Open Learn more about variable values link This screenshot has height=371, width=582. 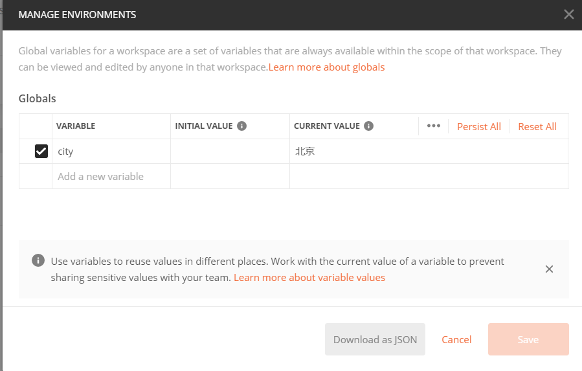[309, 278]
